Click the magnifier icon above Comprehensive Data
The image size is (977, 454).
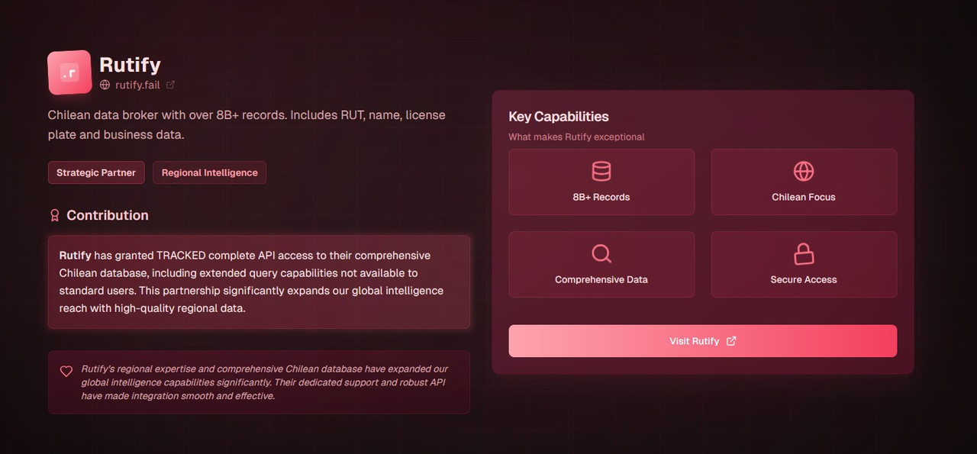tap(601, 253)
